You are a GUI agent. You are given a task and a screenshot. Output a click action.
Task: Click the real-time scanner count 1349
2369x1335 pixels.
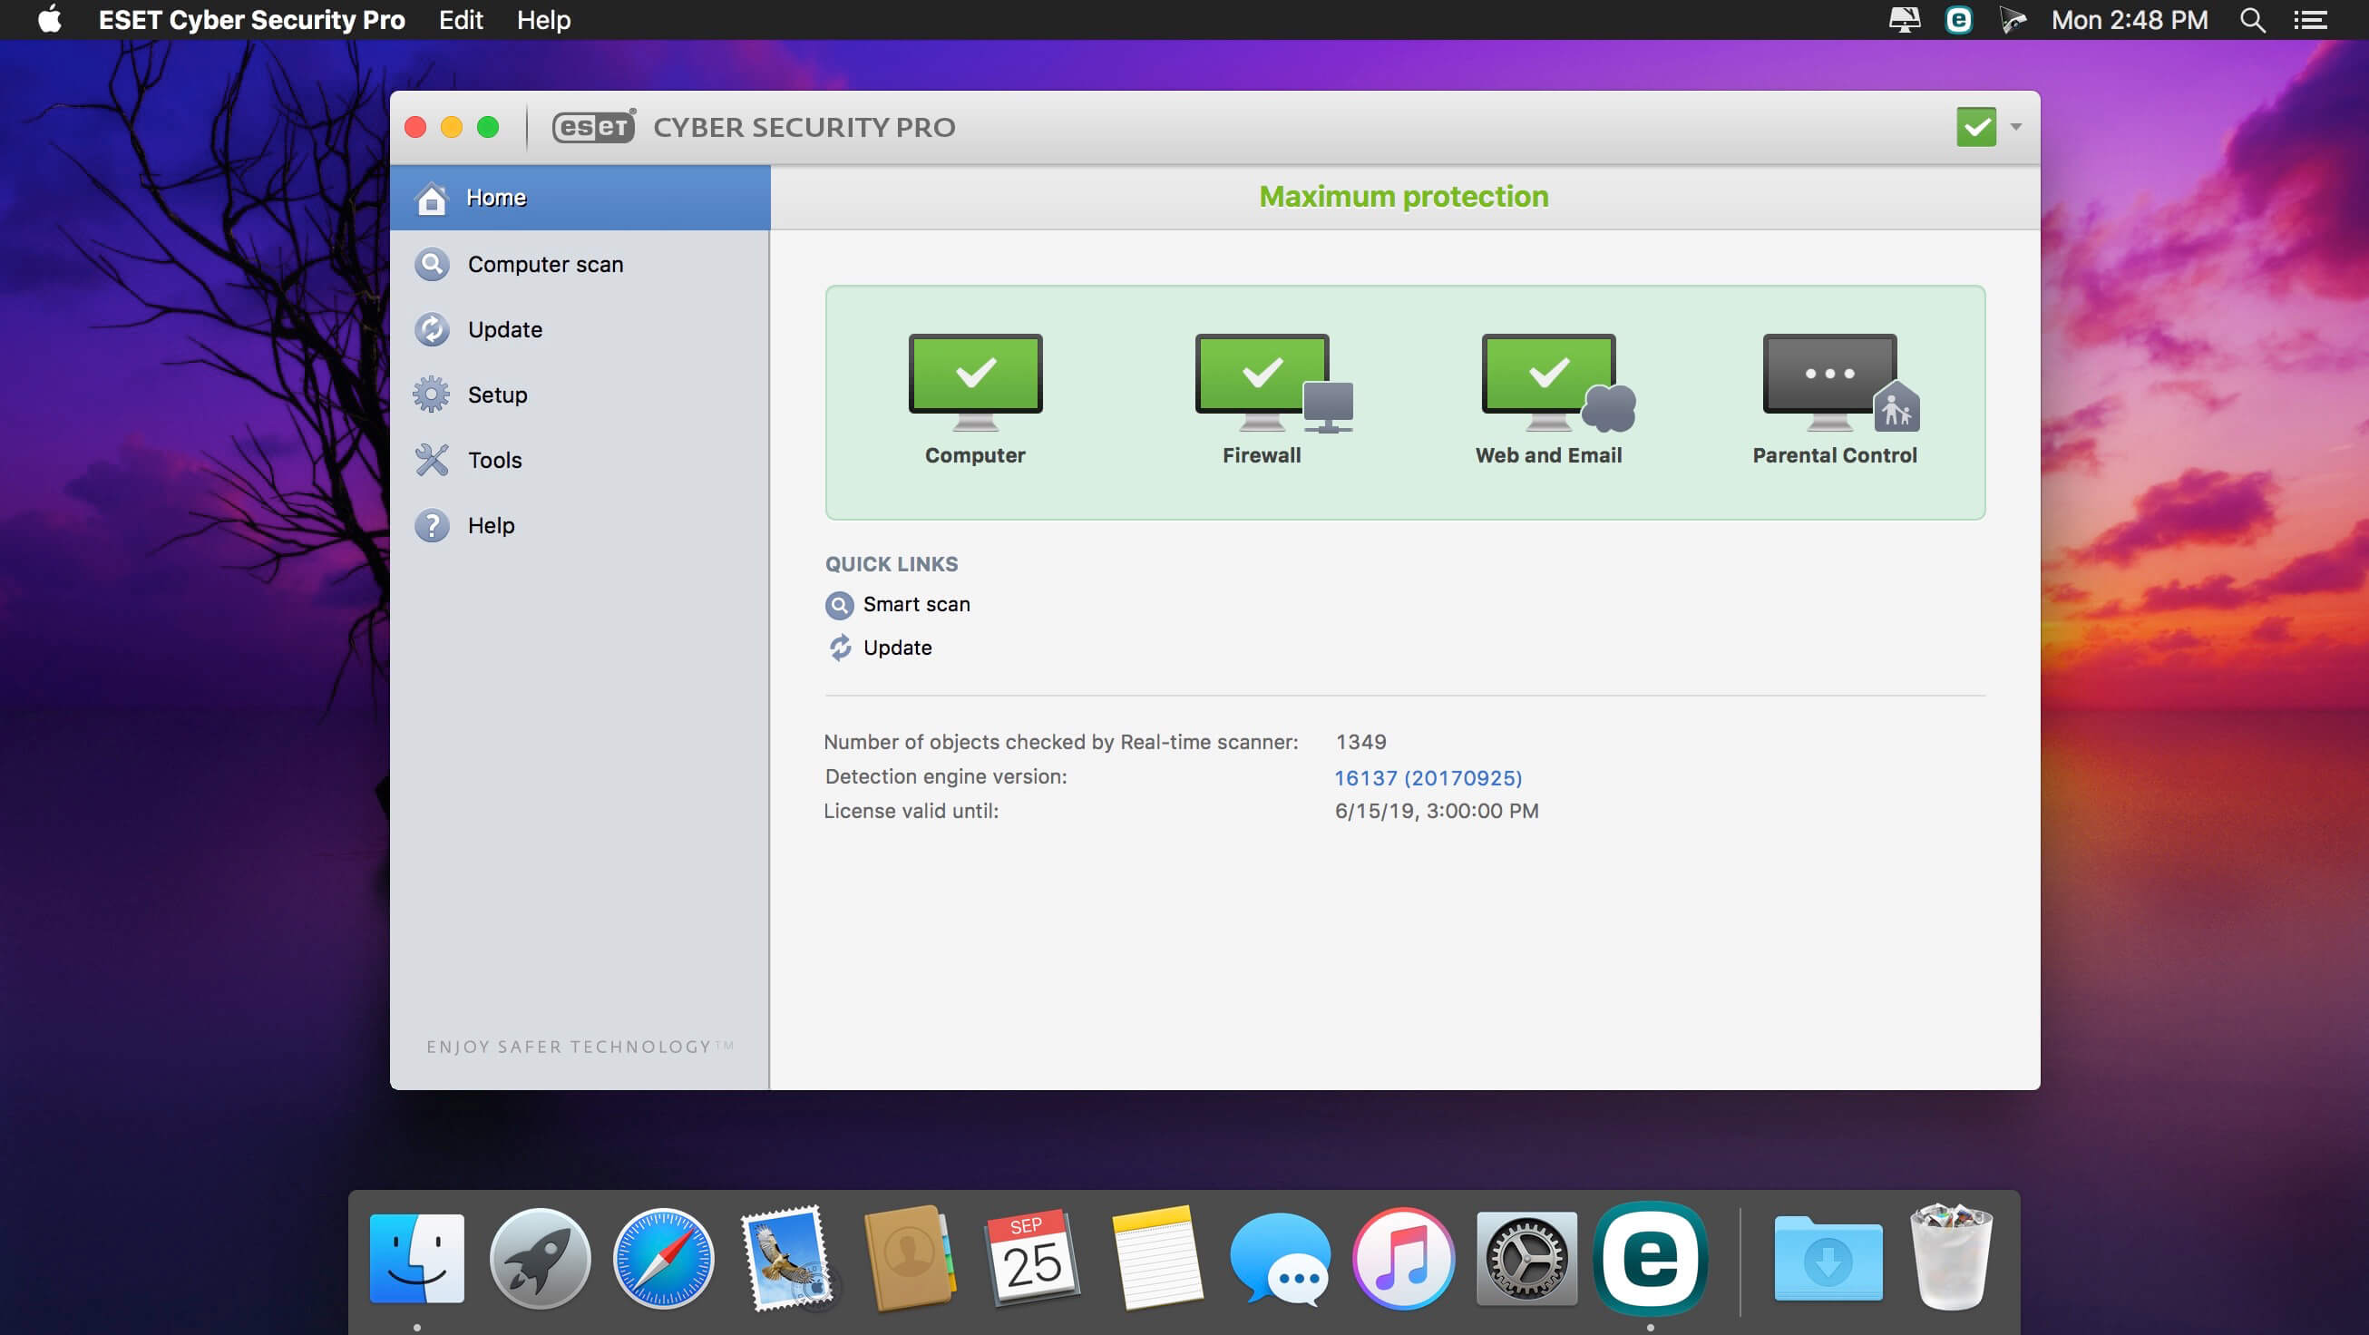click(x=1360, y=742)
